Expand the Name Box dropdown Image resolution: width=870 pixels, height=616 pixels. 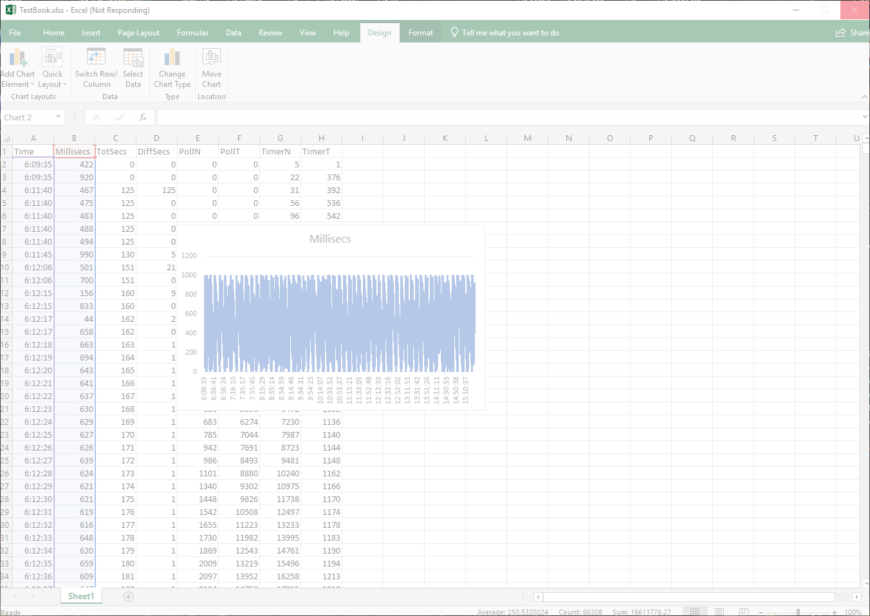point(58,117)
